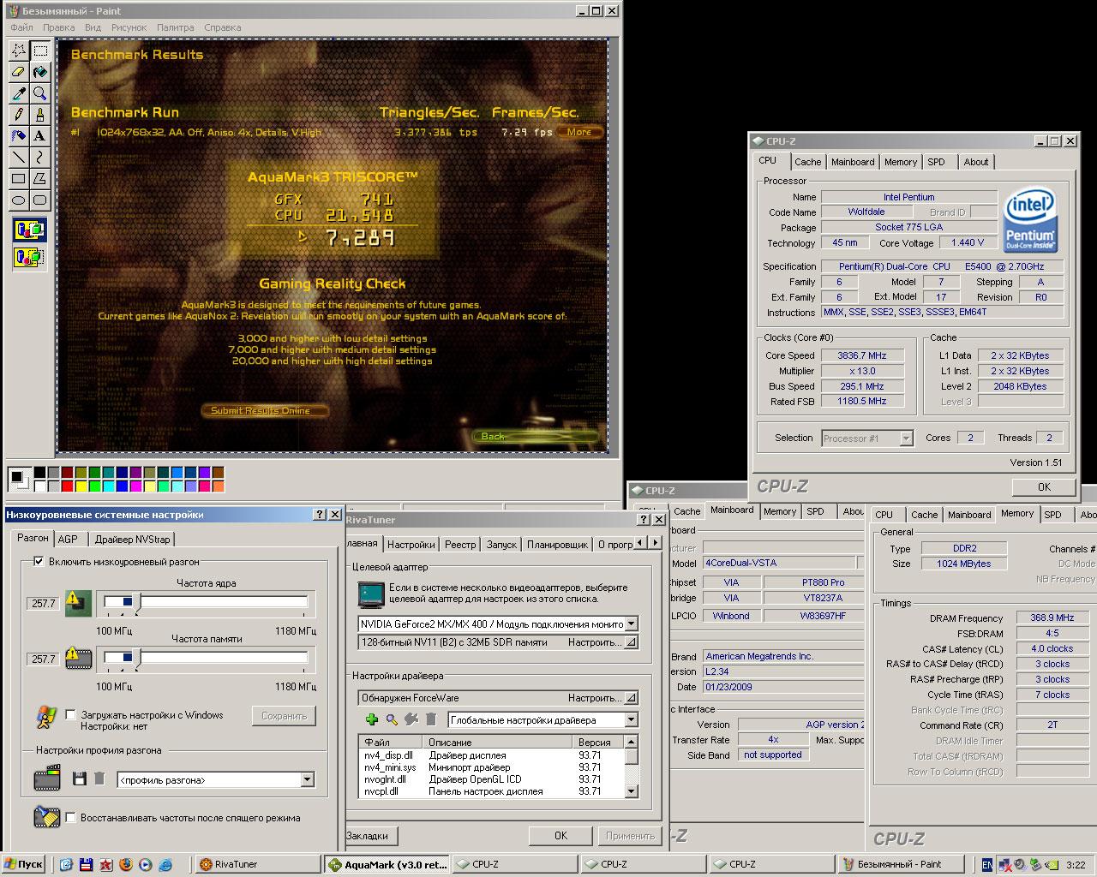Select the Ellipse shape tool
Viewport: 1097px width, 877px height.
pos(18,200)
